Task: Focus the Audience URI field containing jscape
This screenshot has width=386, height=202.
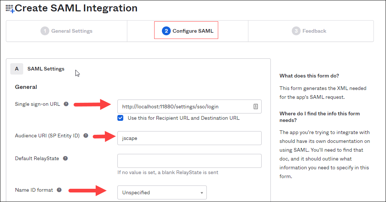Action: (x=189, y=138)
